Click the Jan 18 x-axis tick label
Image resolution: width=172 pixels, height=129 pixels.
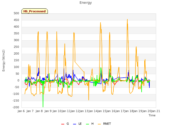pyautogui.click(x=129, y=111)
